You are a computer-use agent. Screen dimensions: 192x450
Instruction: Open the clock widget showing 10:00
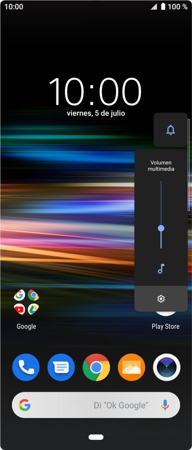pos(96,92)
